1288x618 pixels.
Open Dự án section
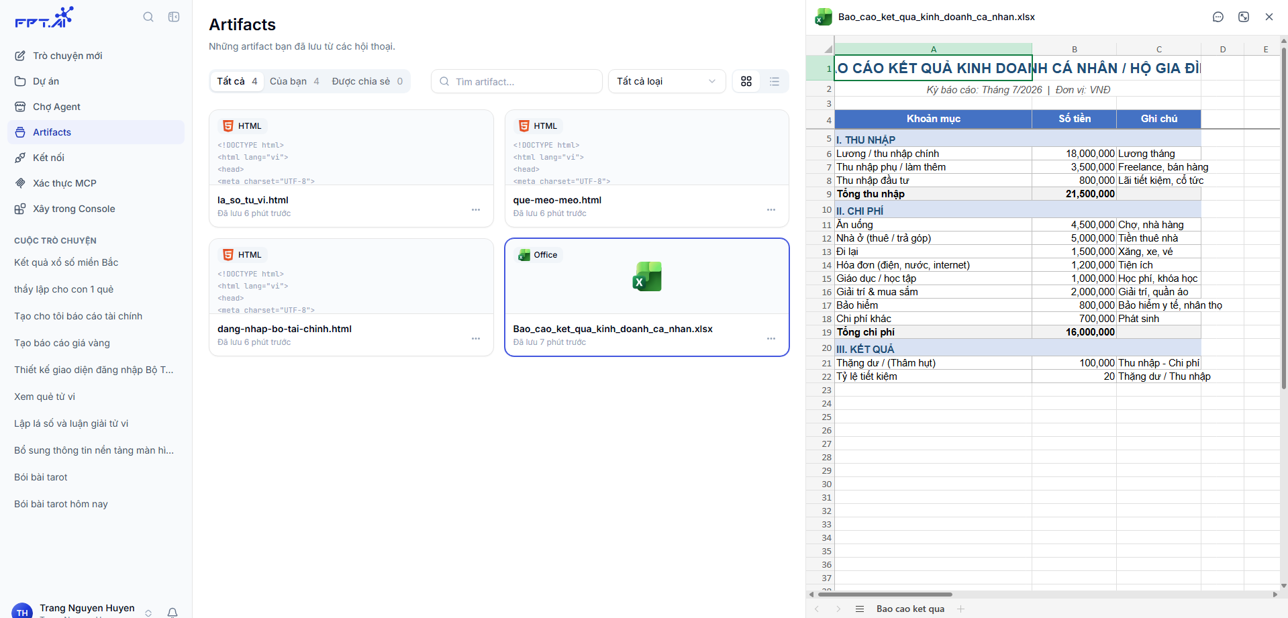pyautogui.click(x=96, y=81)
